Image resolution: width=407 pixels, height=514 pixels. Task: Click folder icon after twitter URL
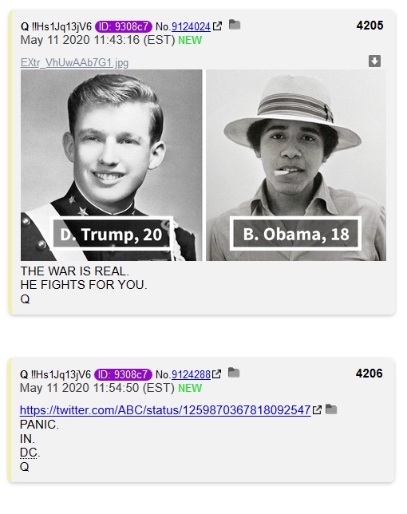[x=331, y=409]
